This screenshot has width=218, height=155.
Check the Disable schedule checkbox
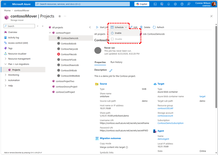(112, 39)
